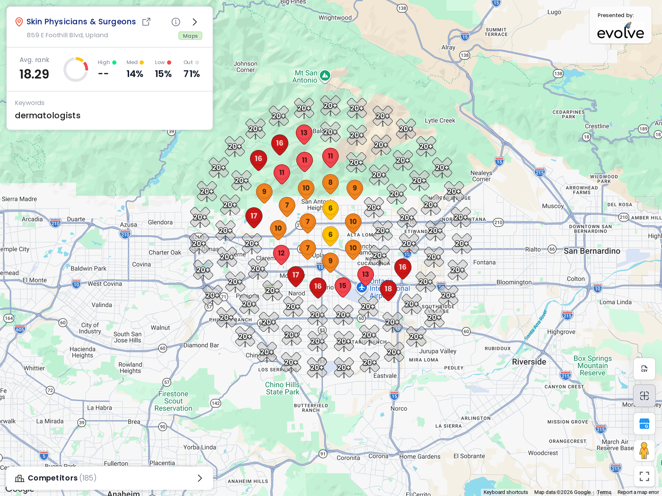Open Keyboard shortcuts link
The height and width of the screenshot is (496, 662).
506,492
